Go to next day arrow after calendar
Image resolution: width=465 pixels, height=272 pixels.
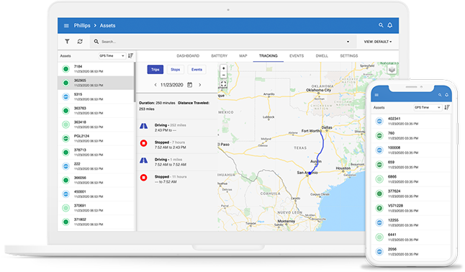[200, 85]
